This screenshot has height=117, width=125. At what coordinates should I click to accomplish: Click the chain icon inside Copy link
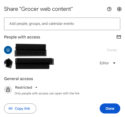tap(11, 108)
